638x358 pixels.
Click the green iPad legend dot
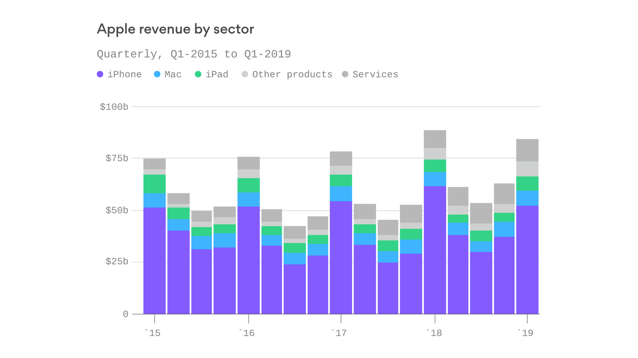[x=198, y=74]
